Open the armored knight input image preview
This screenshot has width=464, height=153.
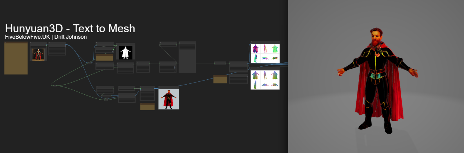click(38, 54)
